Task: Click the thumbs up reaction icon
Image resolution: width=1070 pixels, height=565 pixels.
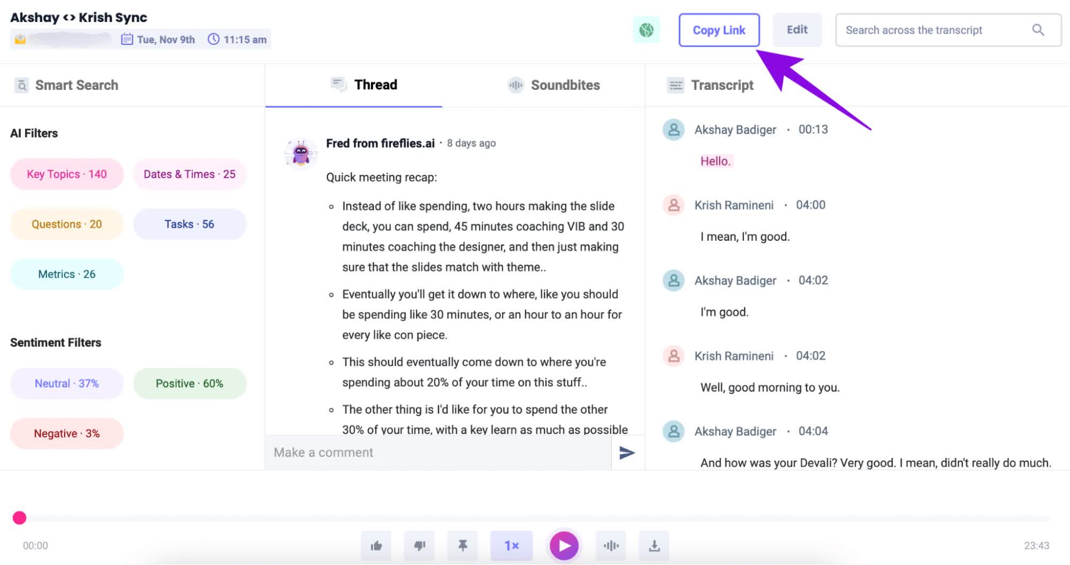Action: 376,546
